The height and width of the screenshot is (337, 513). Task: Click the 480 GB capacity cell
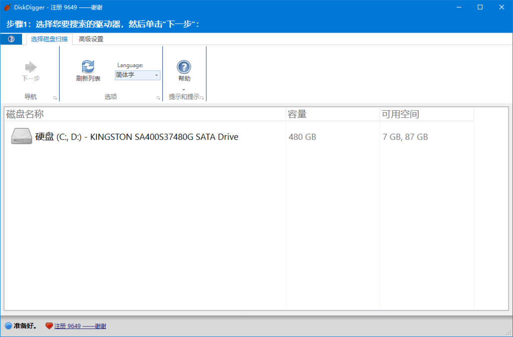click(302, 137)
